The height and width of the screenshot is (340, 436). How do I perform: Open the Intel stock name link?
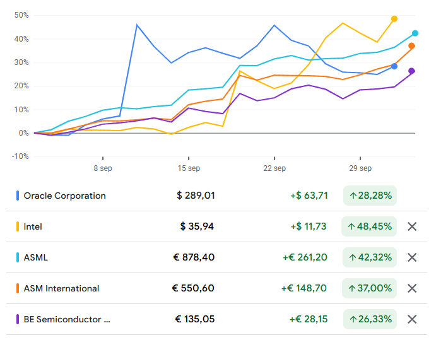click(33, 226)
